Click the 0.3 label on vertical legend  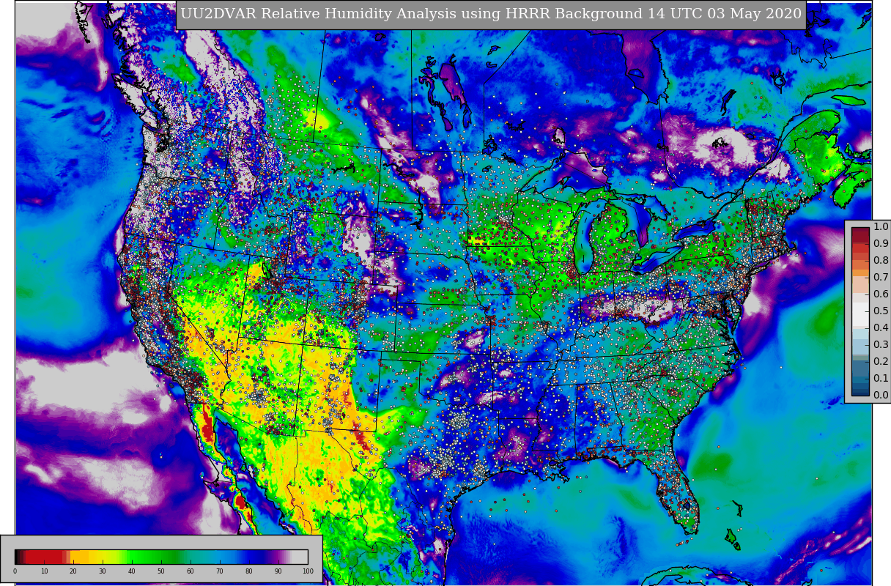pyautogui.click(x=881, y=345)
